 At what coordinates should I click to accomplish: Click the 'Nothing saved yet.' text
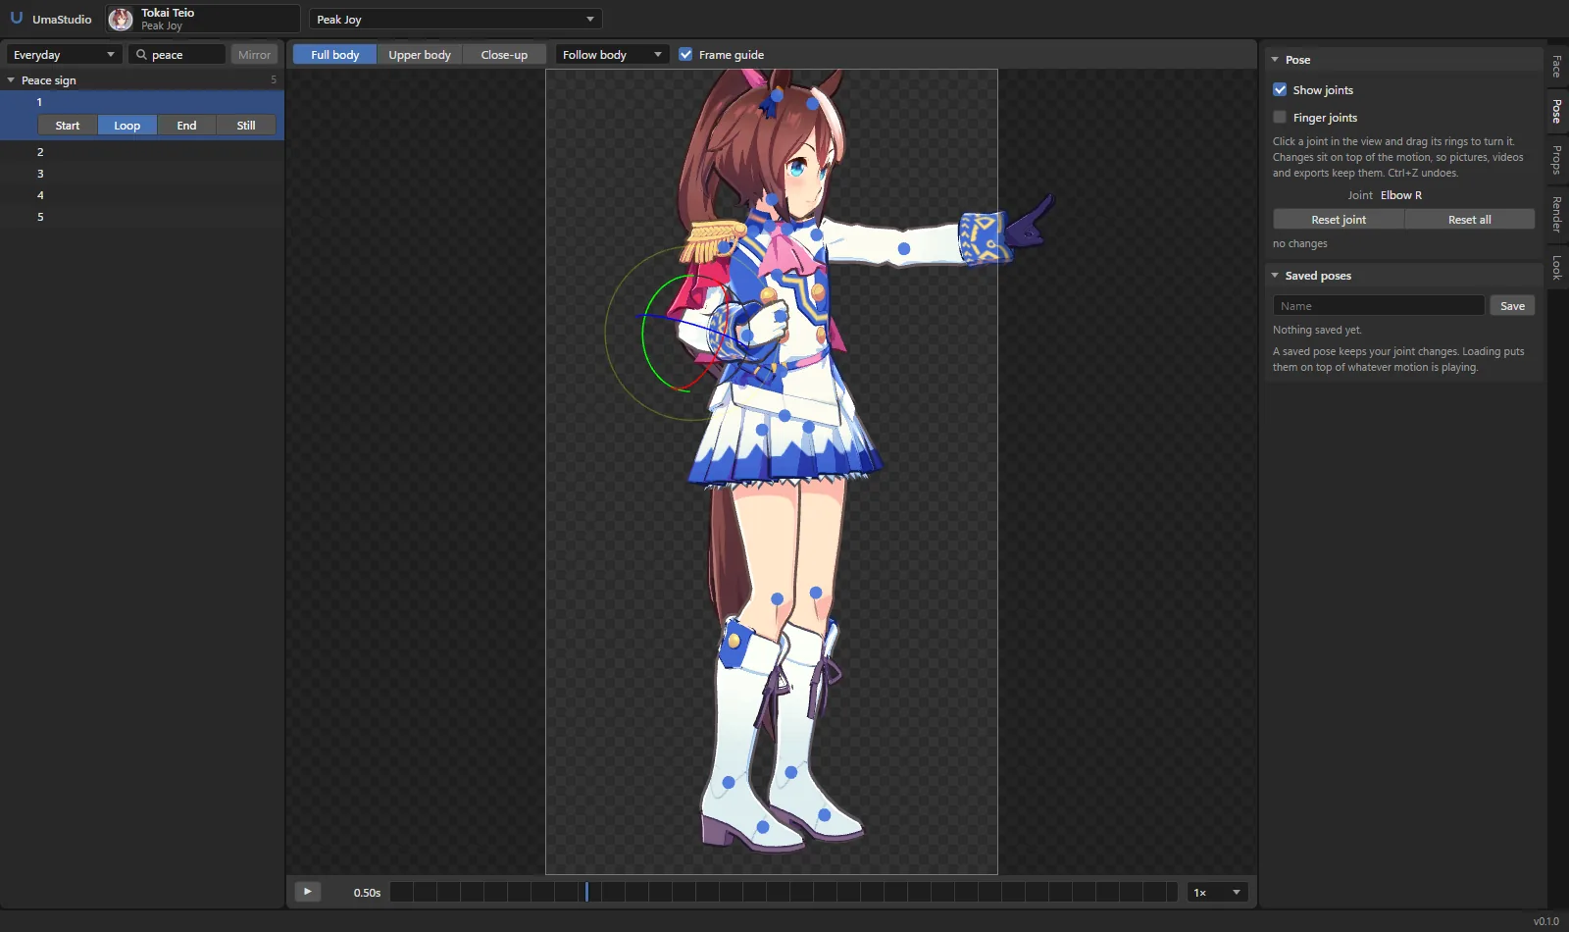[x=1317, y=330]
